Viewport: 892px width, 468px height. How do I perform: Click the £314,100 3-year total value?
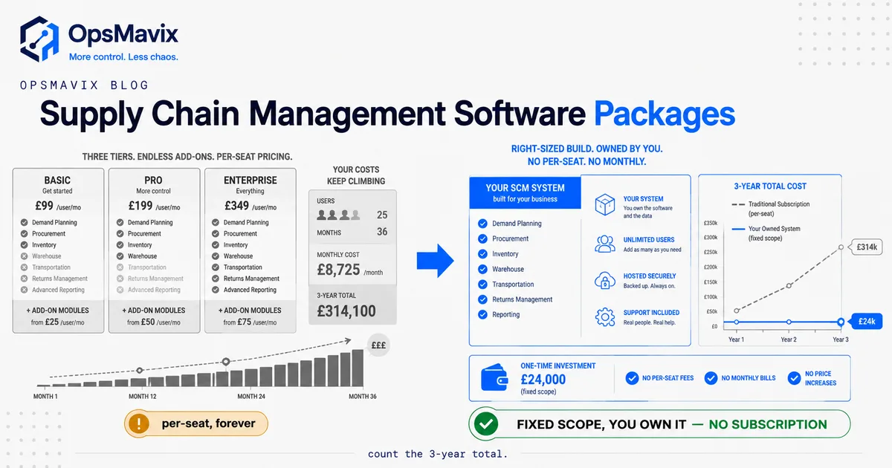click(x=346, y=311)
